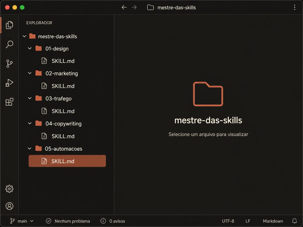Open the Search magnifier icon
The height and width of the screenshot is (227, 303).
point(9,44)
